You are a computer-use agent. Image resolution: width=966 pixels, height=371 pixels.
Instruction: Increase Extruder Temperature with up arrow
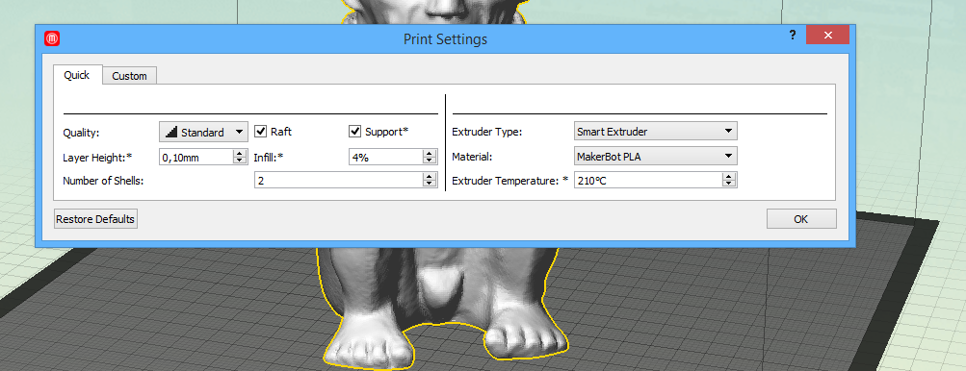point(729,177)
